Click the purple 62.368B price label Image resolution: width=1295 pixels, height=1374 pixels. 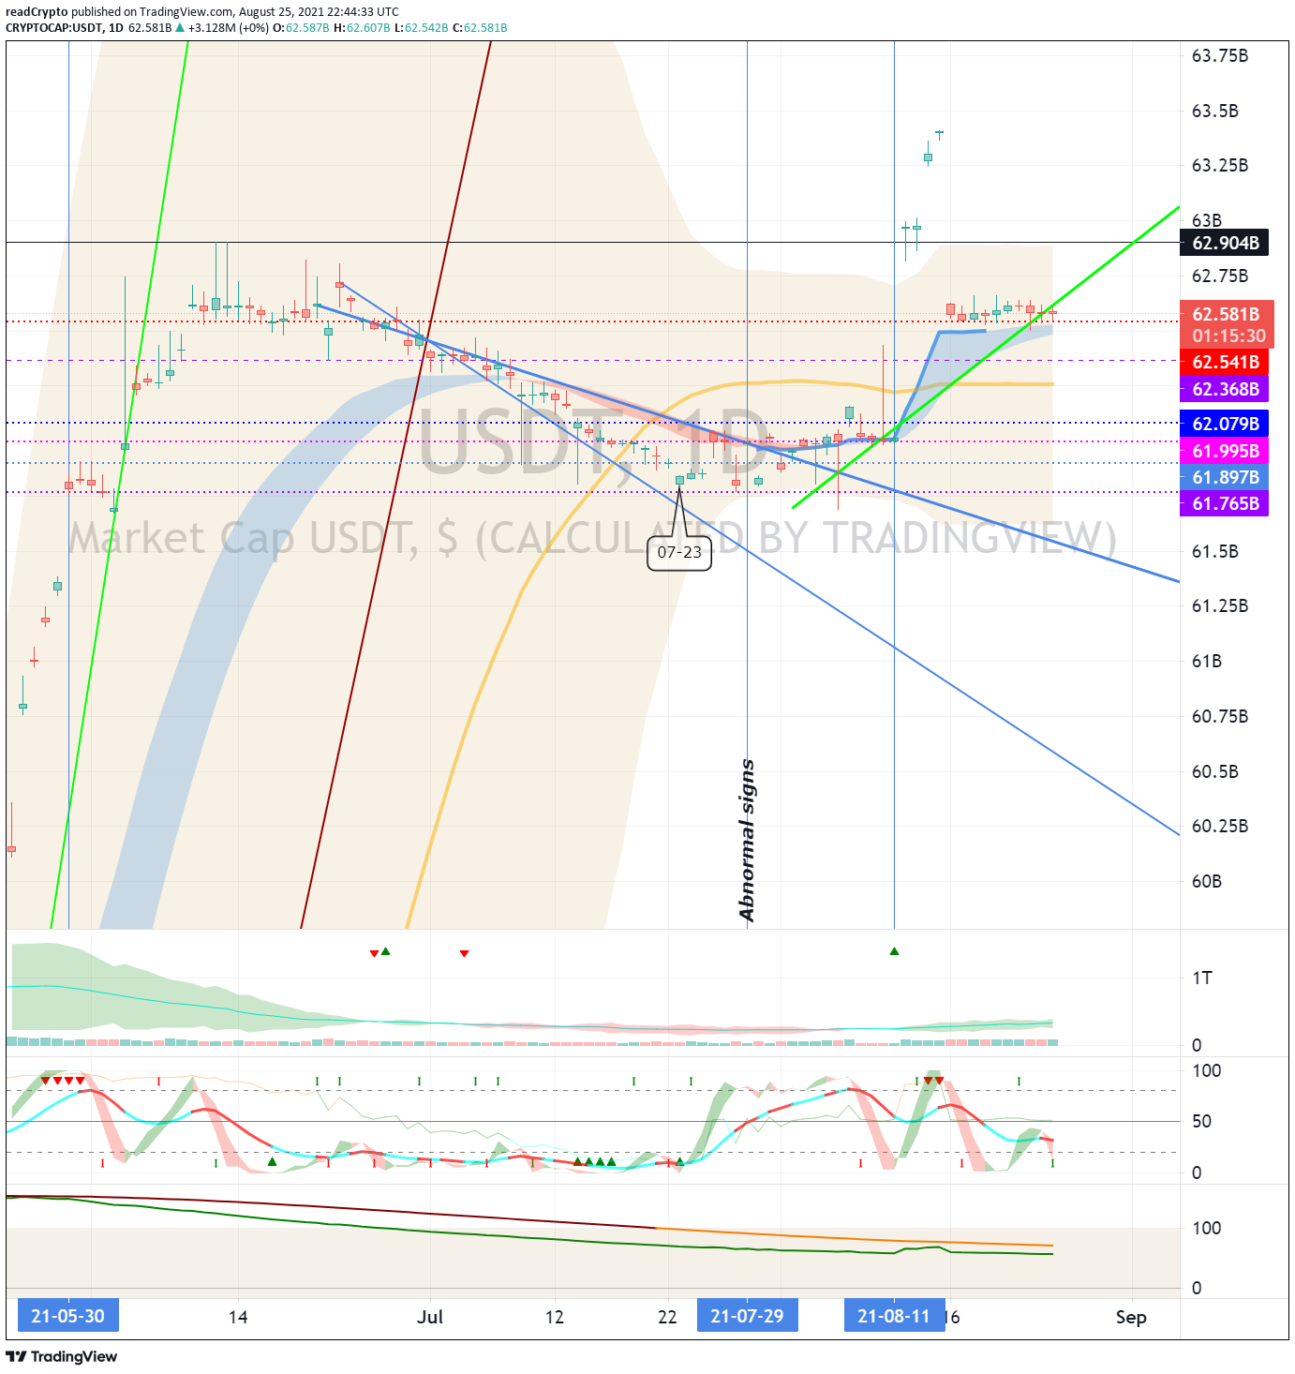(x=1224, y=389)
